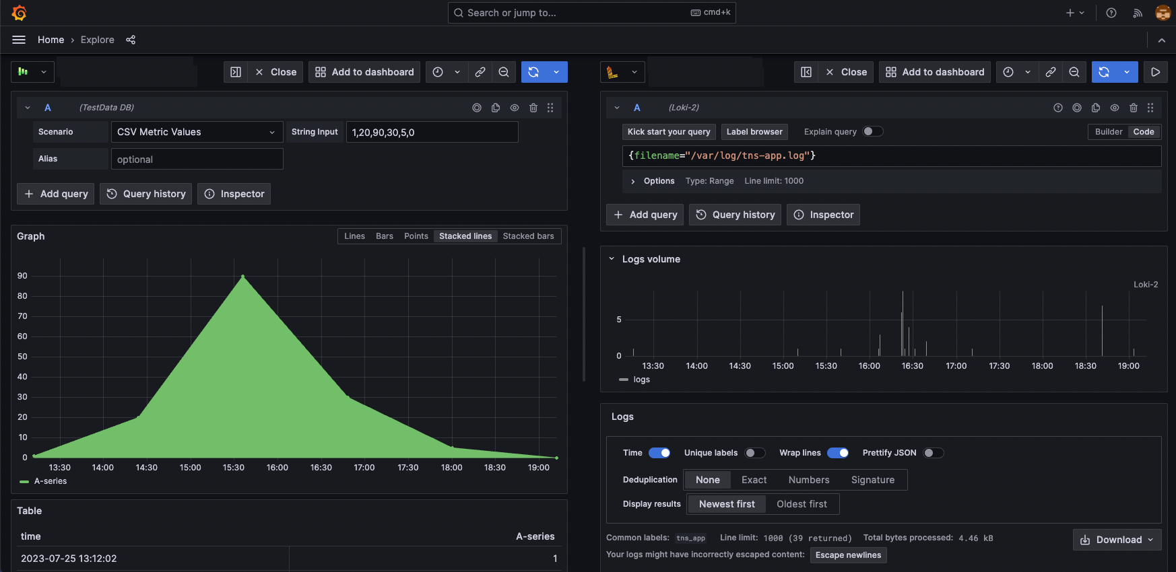Expand the Loki query Options section

[633, 181]
